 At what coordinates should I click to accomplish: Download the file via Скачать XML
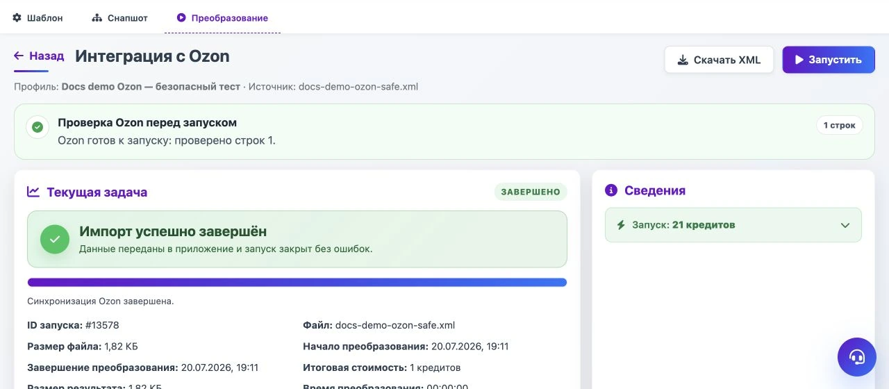[x=719, y=60]
